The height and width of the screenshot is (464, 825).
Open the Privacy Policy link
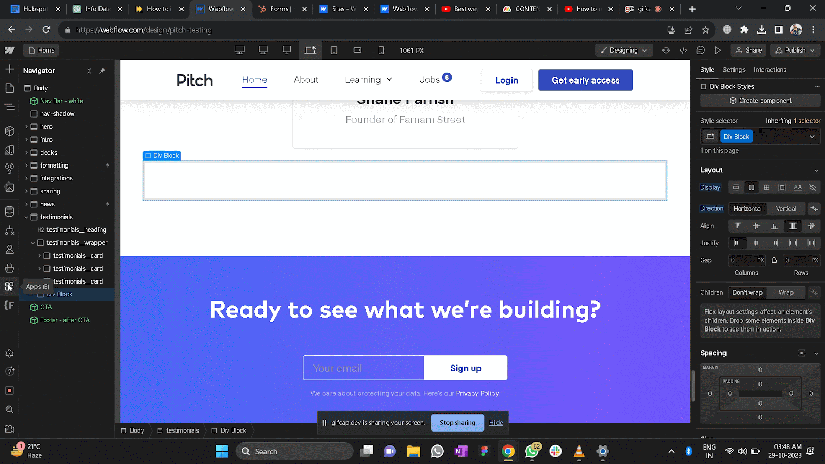pyautogui.click(x=477, y=393)
